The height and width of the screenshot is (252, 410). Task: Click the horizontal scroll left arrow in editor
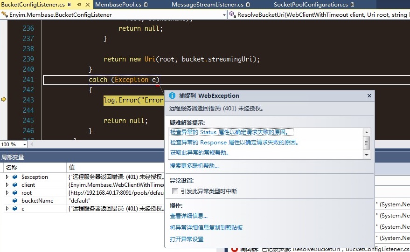31,144
